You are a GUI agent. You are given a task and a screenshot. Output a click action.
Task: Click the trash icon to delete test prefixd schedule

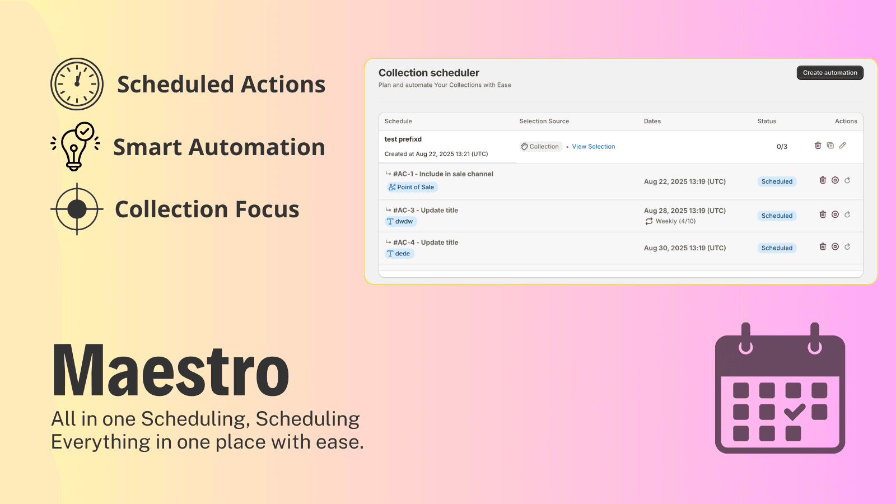(x=818, y=145)
